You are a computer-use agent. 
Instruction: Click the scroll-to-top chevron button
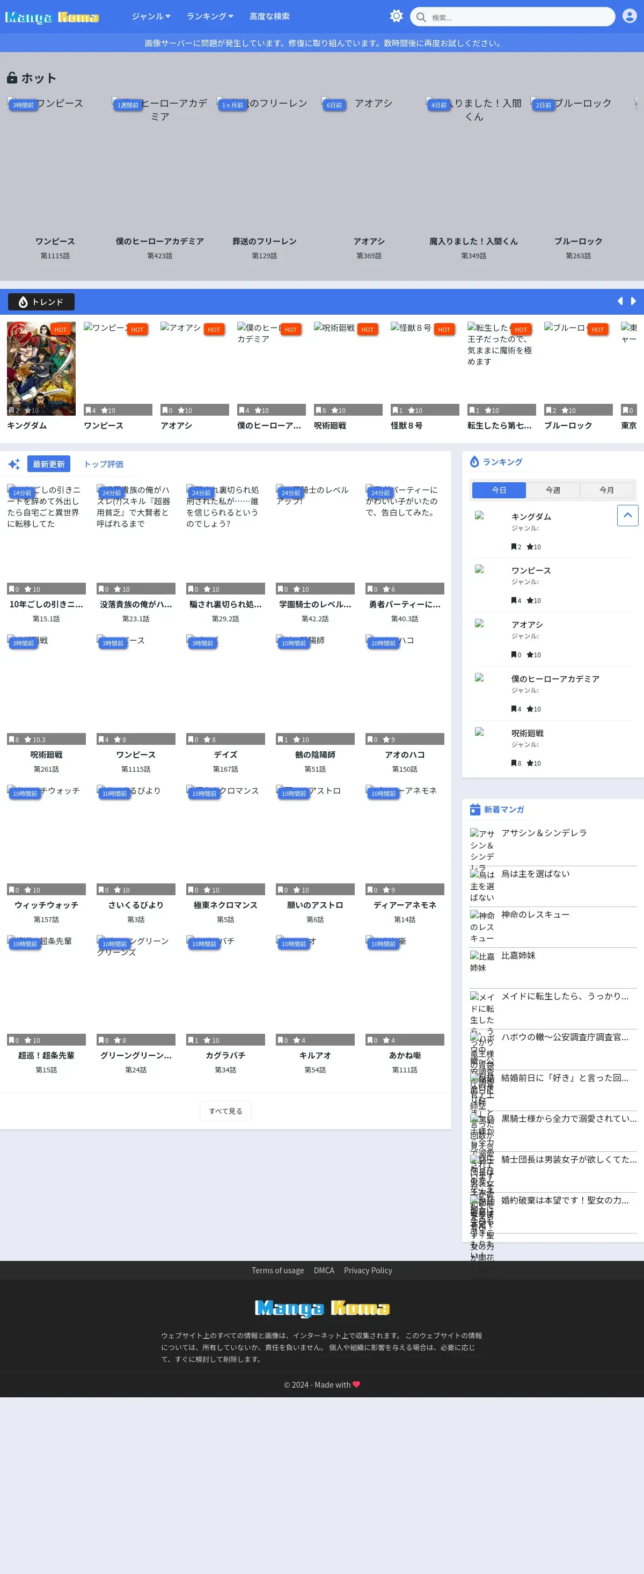[x=627, y=515]
